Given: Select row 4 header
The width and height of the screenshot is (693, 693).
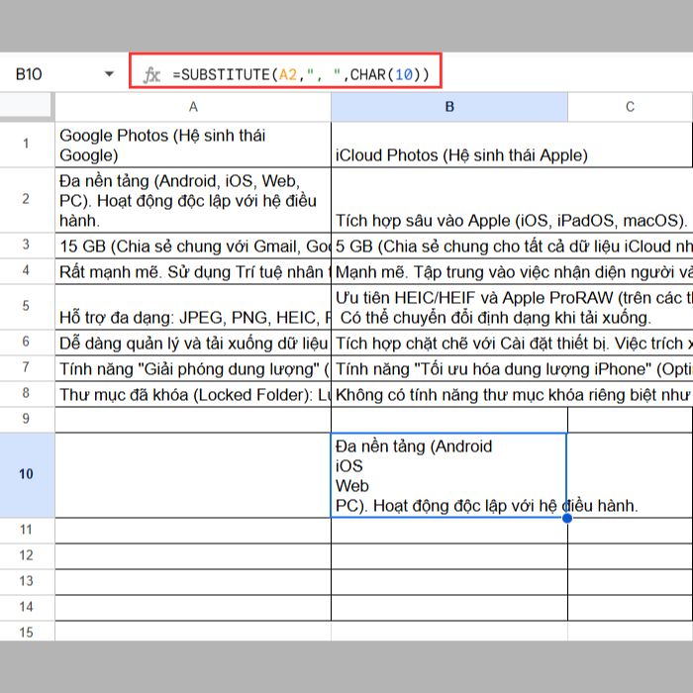Looking at the screenshot, I should coord(27,271).
